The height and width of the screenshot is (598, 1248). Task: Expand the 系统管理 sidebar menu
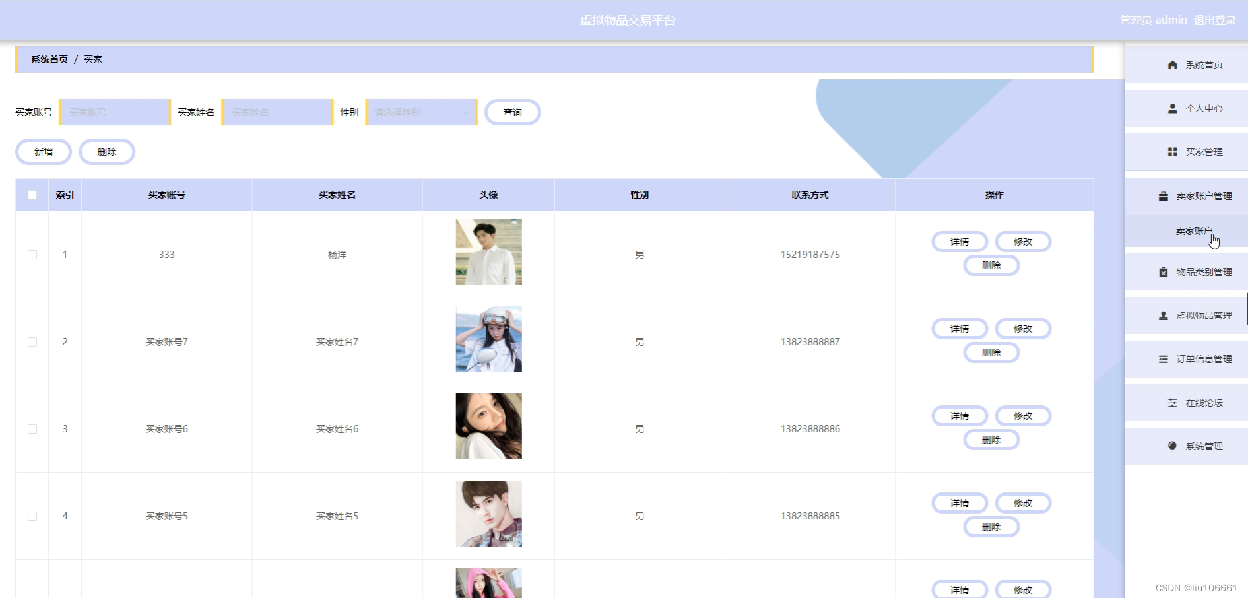tap(1186, 446)
